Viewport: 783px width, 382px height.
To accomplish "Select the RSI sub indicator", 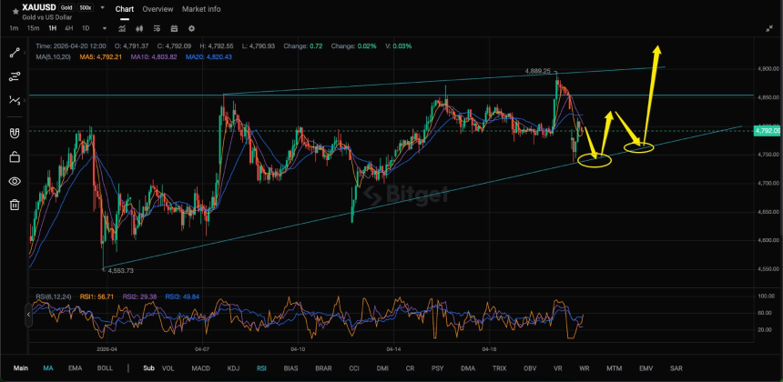I will [261, 368].
